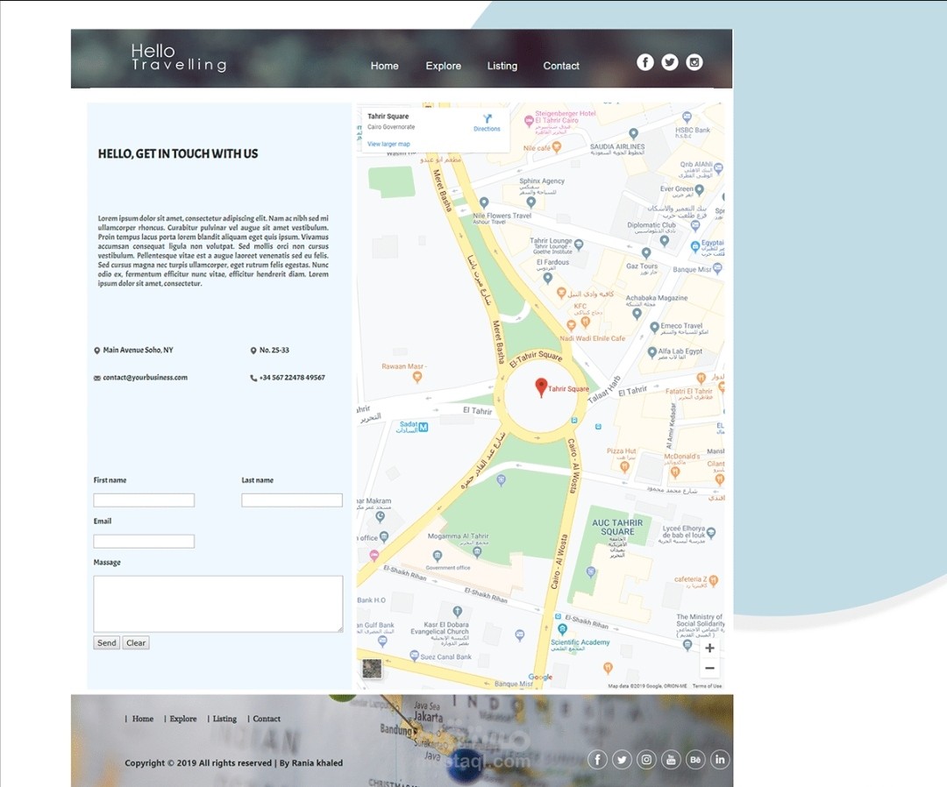Open the Facebook icon in the header

(x=645, y=62)
